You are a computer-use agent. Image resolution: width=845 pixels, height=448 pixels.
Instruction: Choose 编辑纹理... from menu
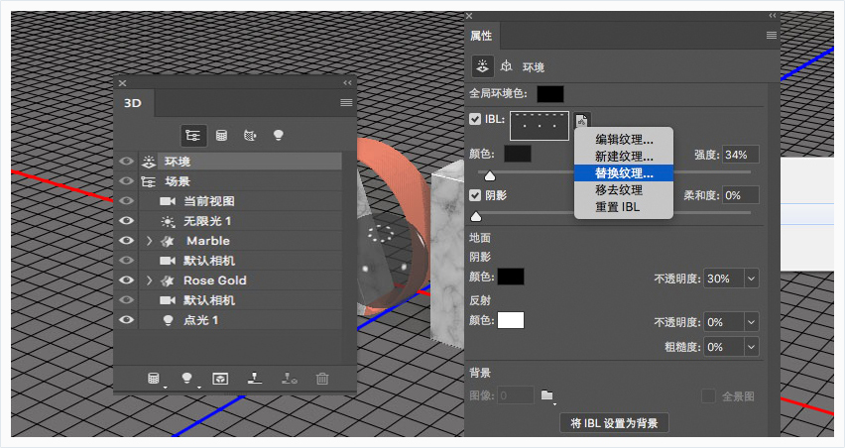click(624, 140)
